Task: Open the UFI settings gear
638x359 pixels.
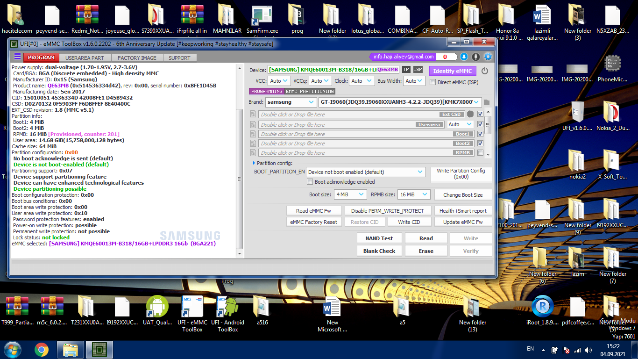Action: (x=488, y=57)
